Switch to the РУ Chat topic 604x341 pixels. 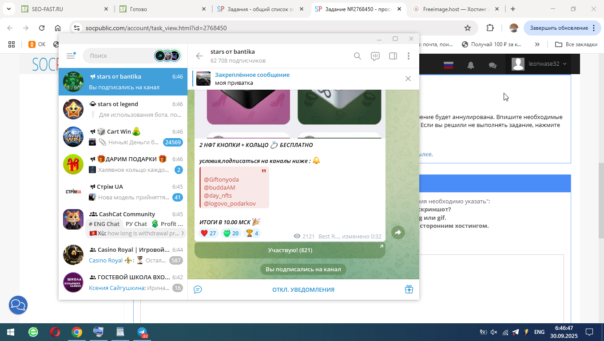pos(136,224)
